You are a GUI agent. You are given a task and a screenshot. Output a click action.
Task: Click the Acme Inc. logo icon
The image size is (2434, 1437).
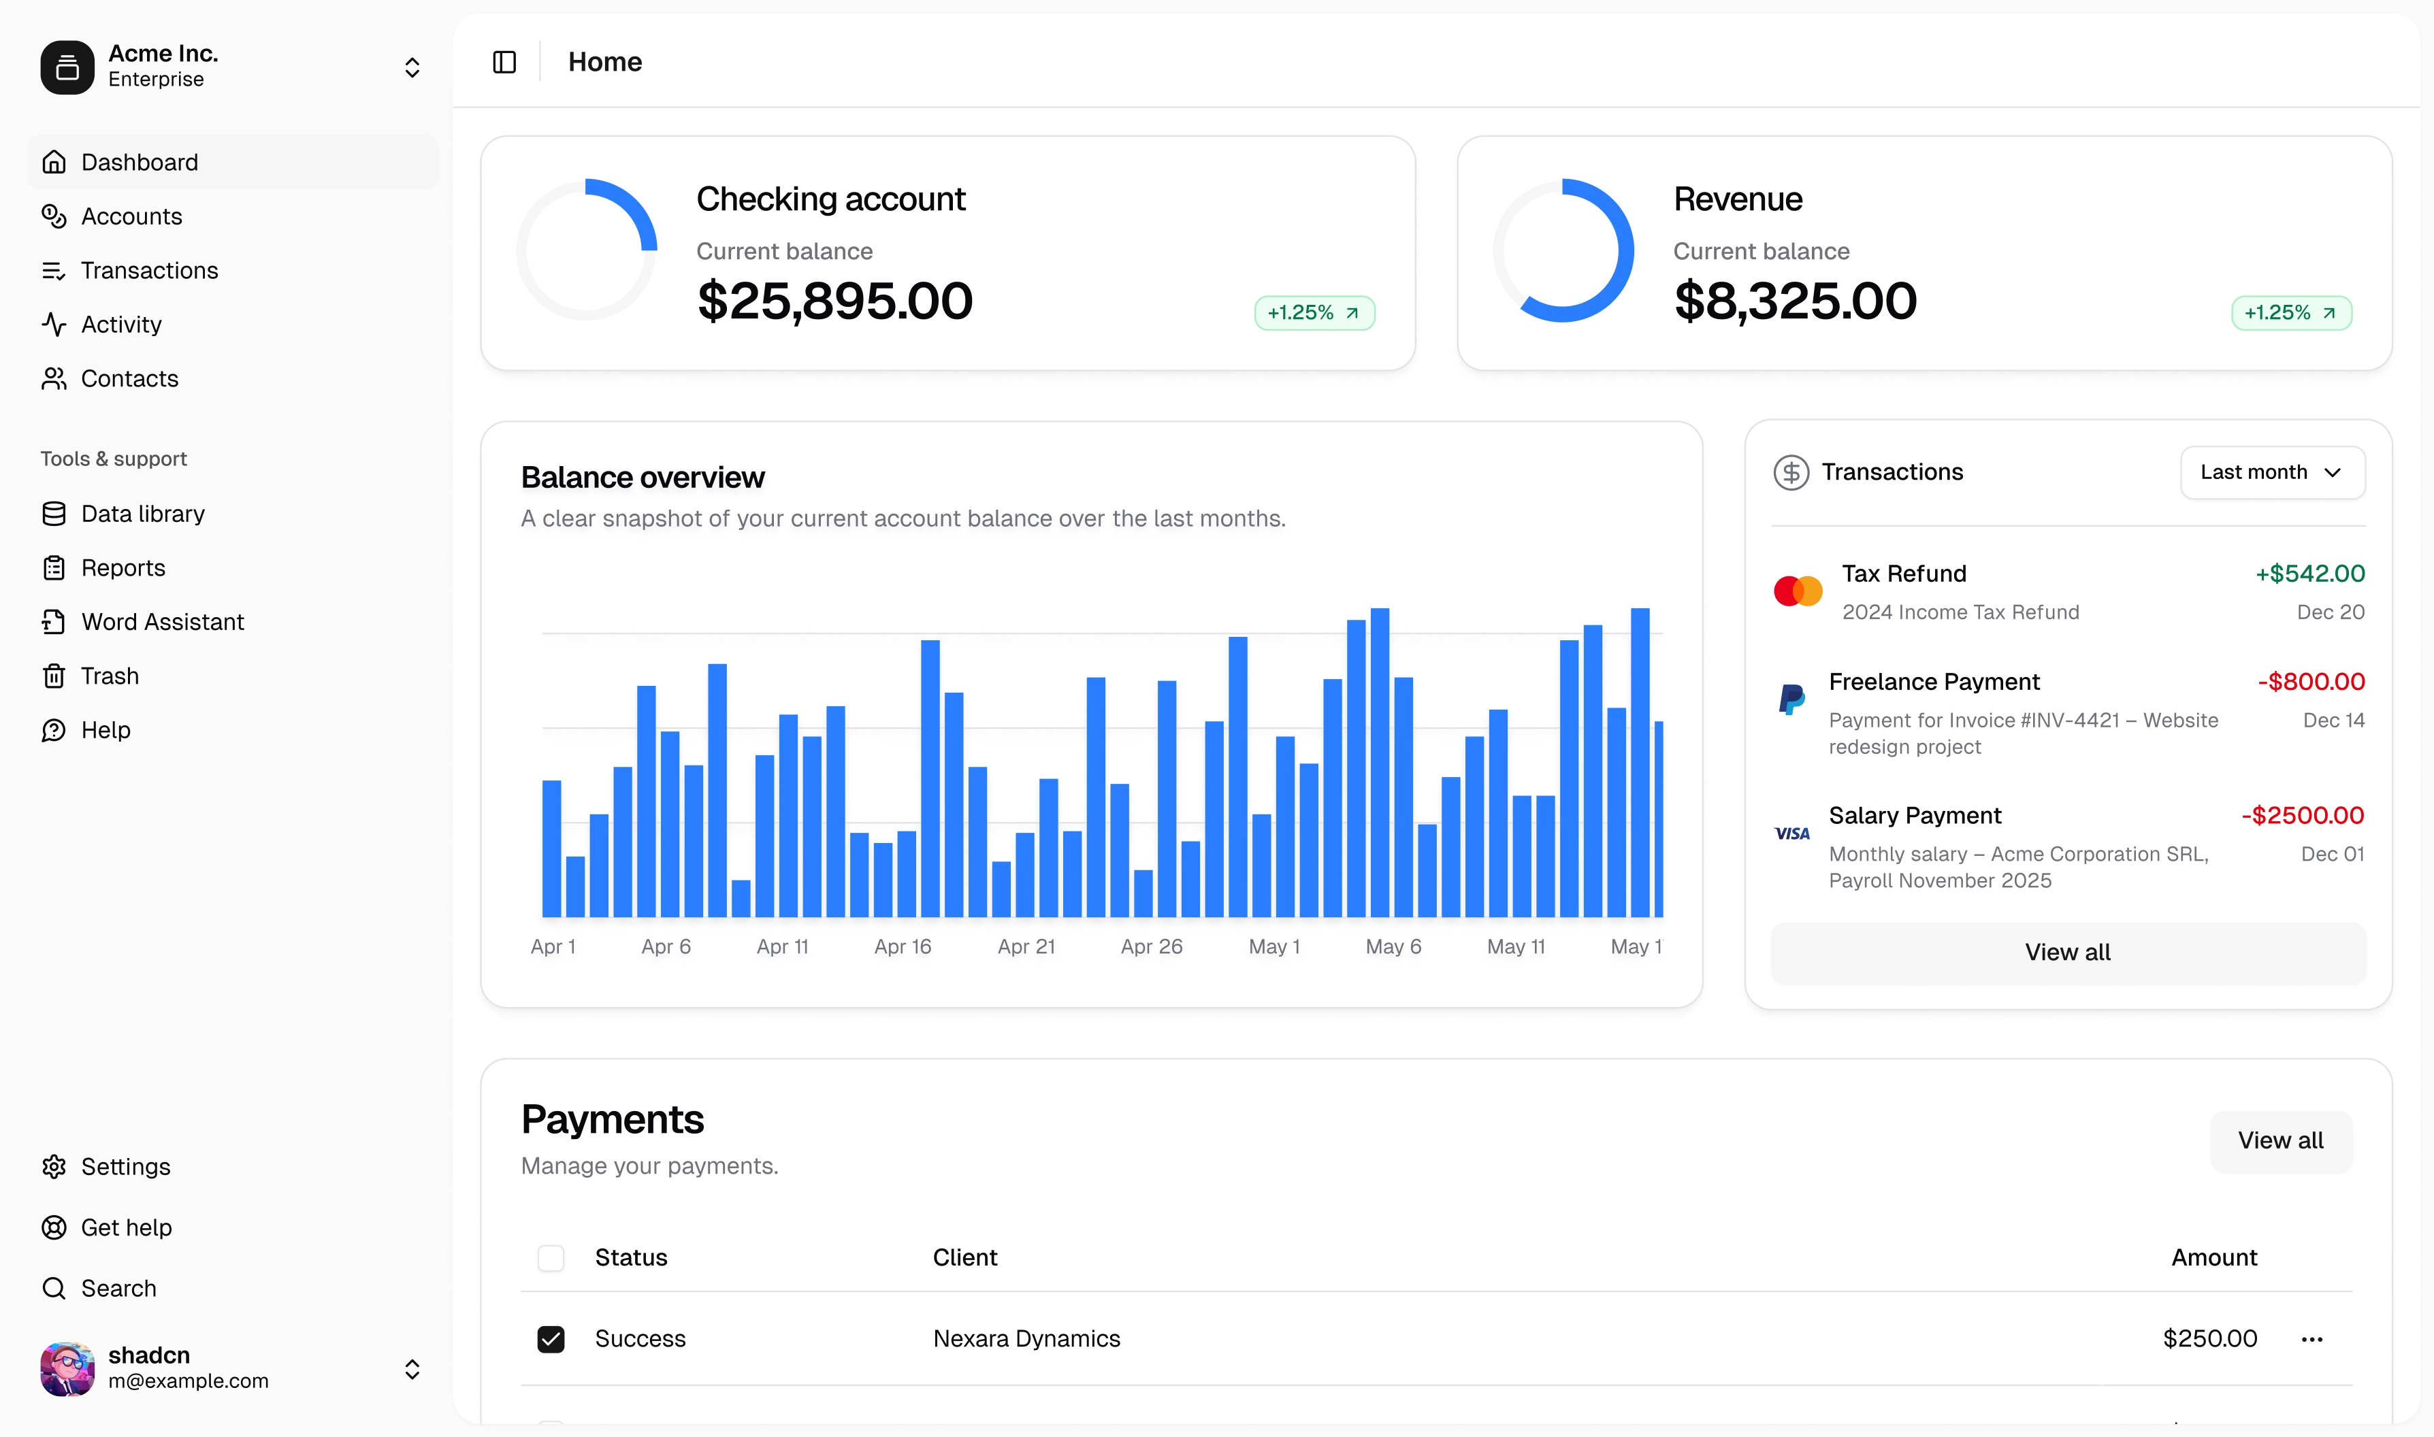[67, 67]
